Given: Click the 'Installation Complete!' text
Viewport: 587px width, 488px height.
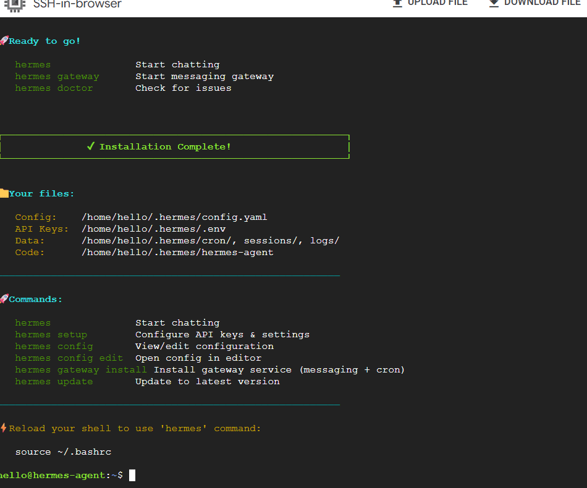Looking at the screenshot, I should [165, 146].
